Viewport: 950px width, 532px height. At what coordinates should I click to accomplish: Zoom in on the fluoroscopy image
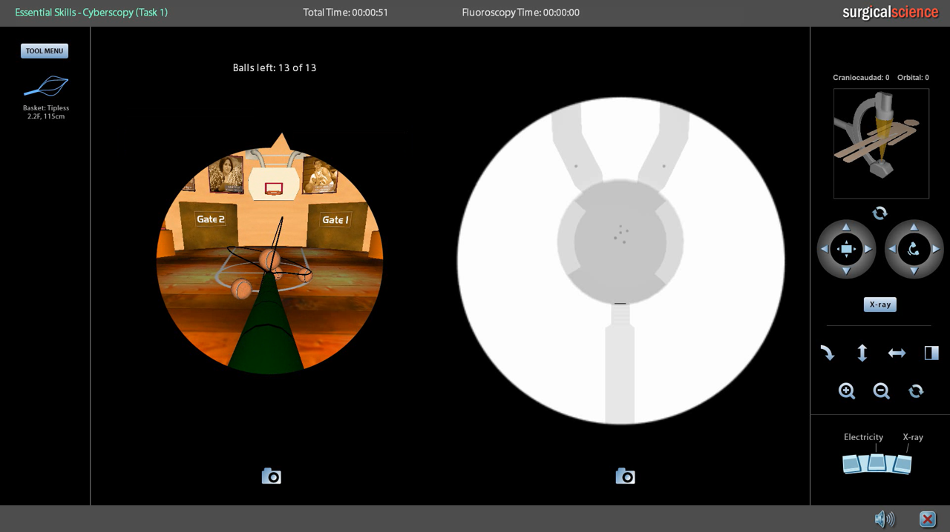coord(846,391)
